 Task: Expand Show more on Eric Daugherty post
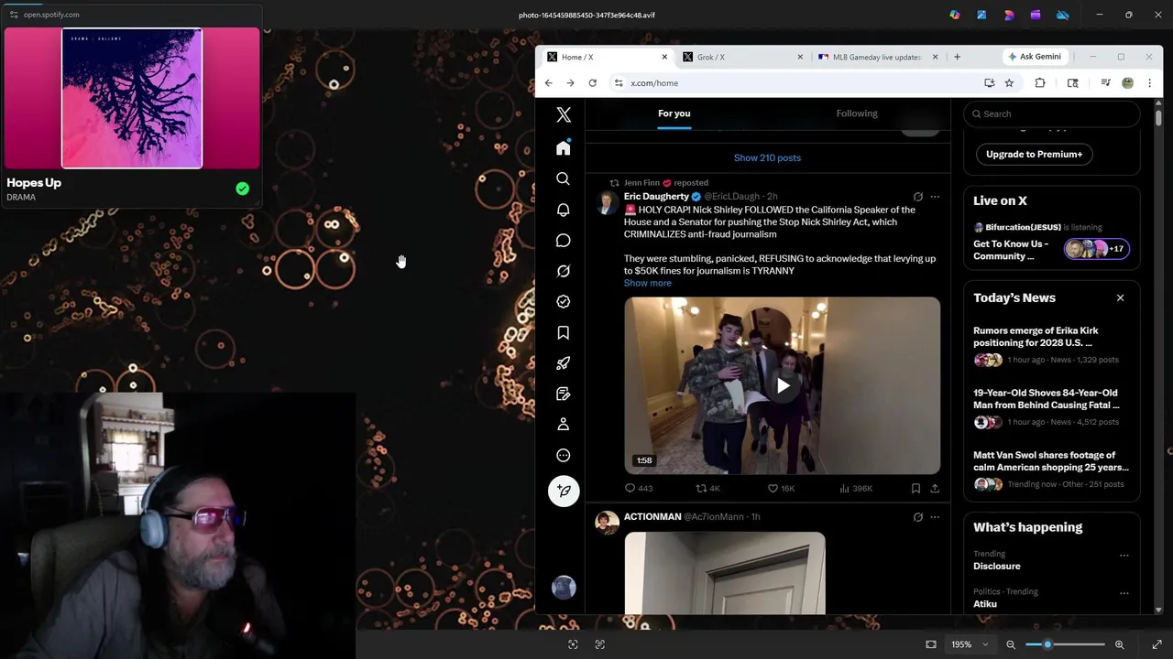(648, 283)
